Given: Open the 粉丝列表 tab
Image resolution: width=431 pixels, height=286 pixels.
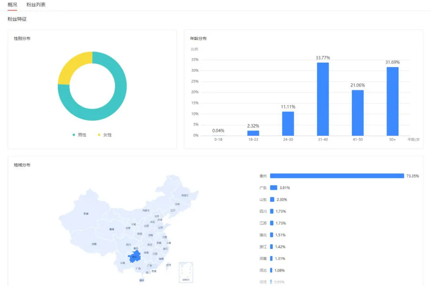Looking at the screenshot, I should coord(36,5).
